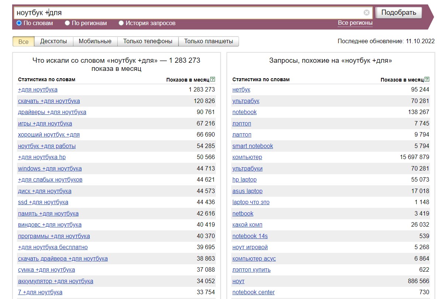Screen dimensions: 440x299
Task: Open the нетбук similar query link
Action: (x=241, y=90)
